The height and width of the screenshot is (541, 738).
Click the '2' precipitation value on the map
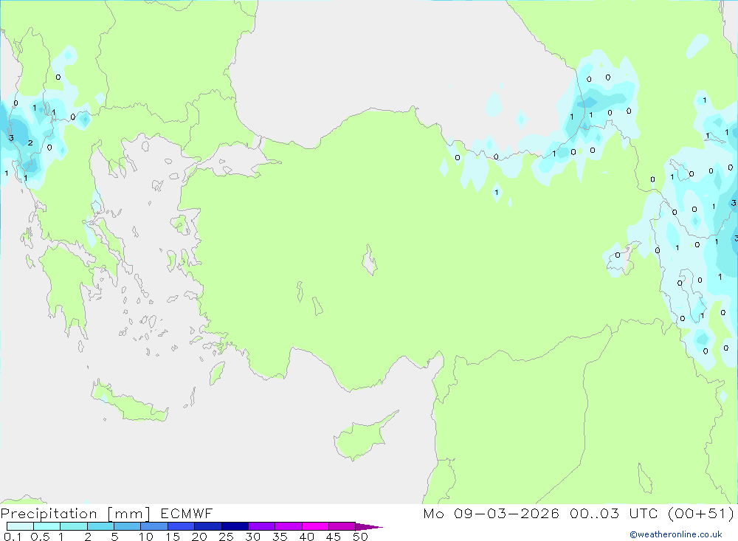pyautogui.click(x=30, y=142)
